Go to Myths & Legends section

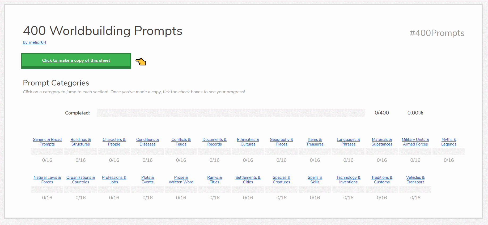(449, 142)
